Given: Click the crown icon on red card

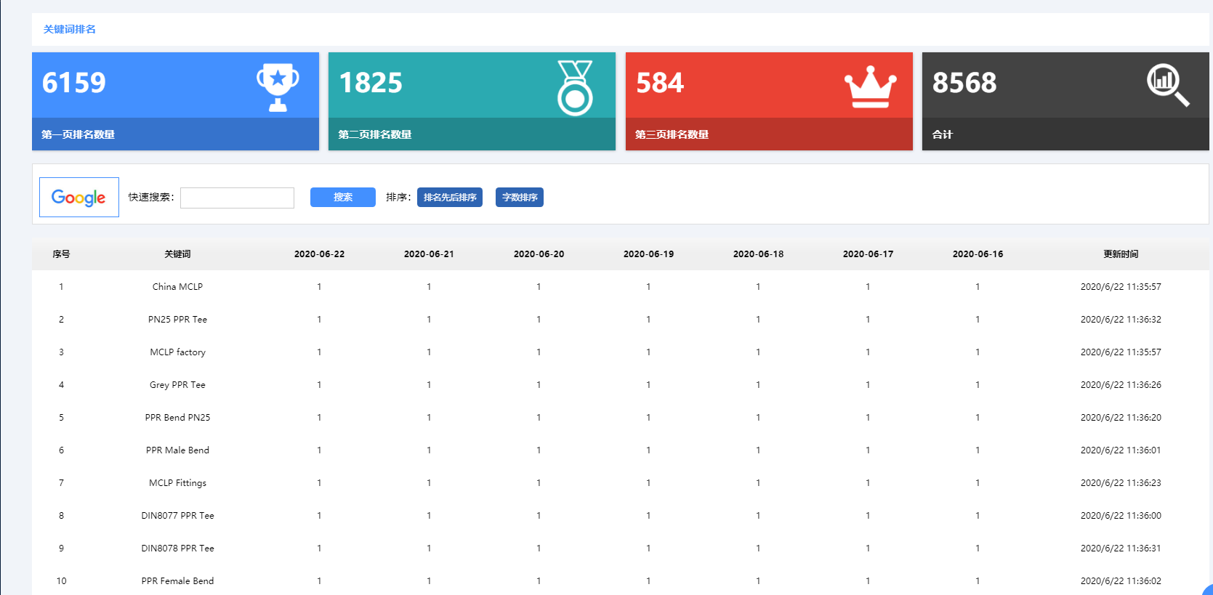Looking at the screenshot, I should [x=870, y=86].
